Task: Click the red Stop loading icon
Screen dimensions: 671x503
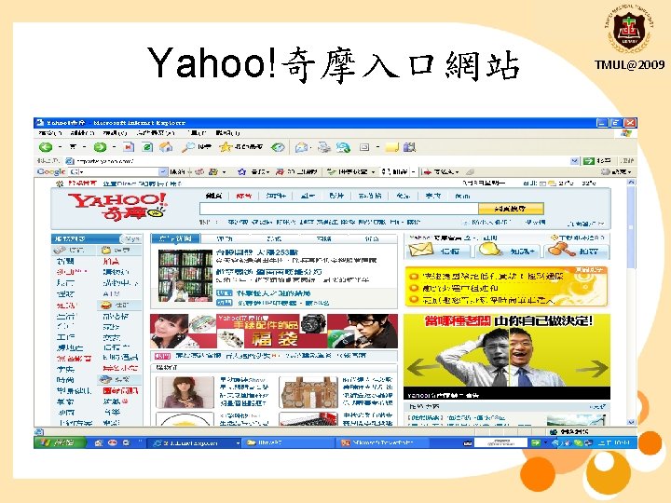Action: [128, 147]
